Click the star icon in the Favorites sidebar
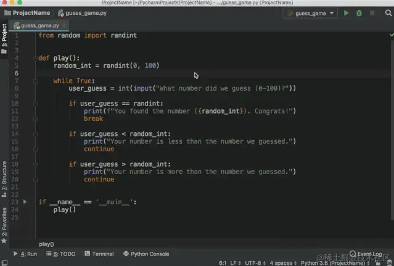394x266 pixels. point(4,241)
